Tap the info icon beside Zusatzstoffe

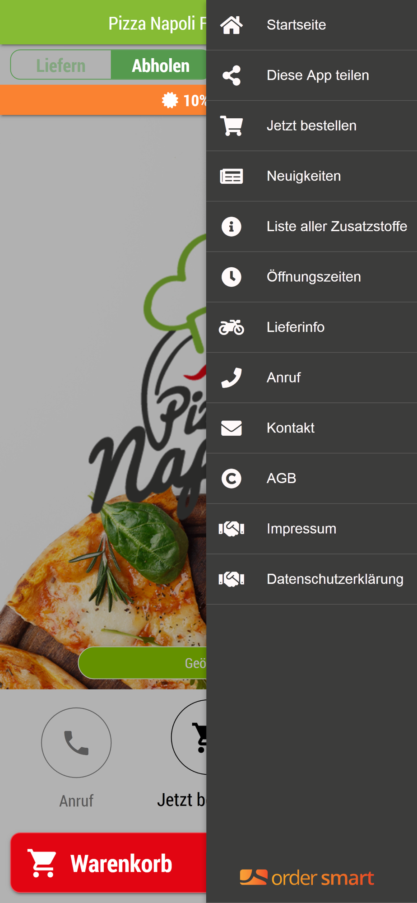point(232,227)
